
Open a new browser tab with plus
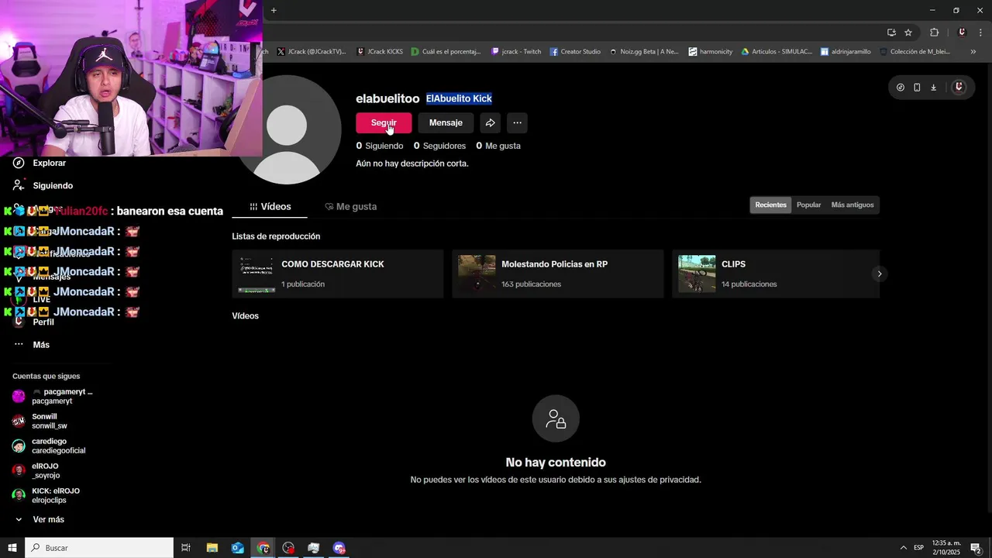tap(274, 11)
